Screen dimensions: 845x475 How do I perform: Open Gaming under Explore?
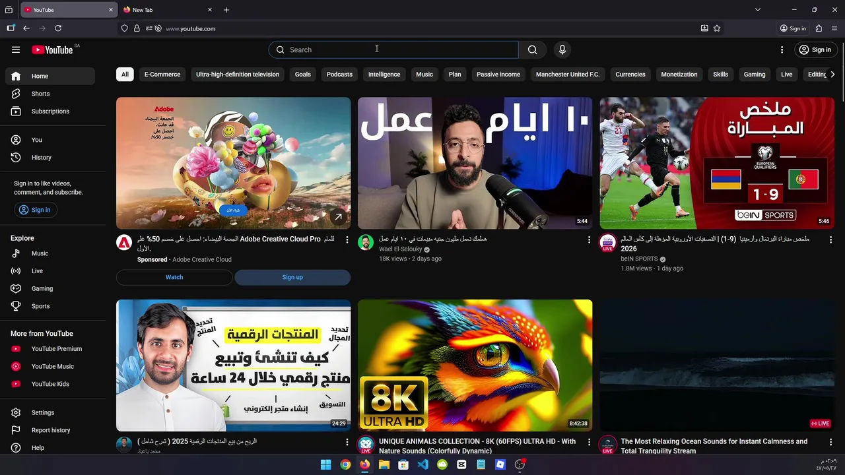click(x=50, y=289)
